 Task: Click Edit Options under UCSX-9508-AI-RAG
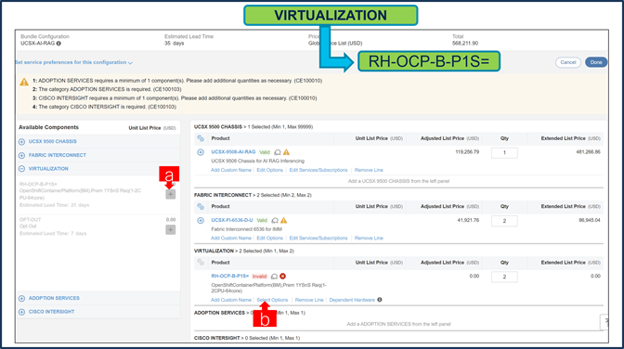pos(270,170)
